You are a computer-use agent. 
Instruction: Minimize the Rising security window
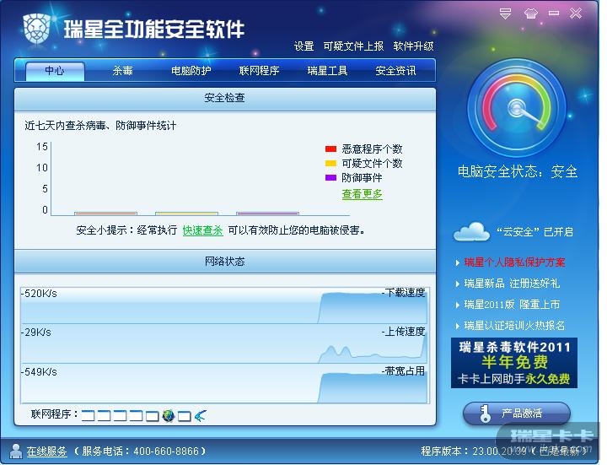[x=554, y=14]
